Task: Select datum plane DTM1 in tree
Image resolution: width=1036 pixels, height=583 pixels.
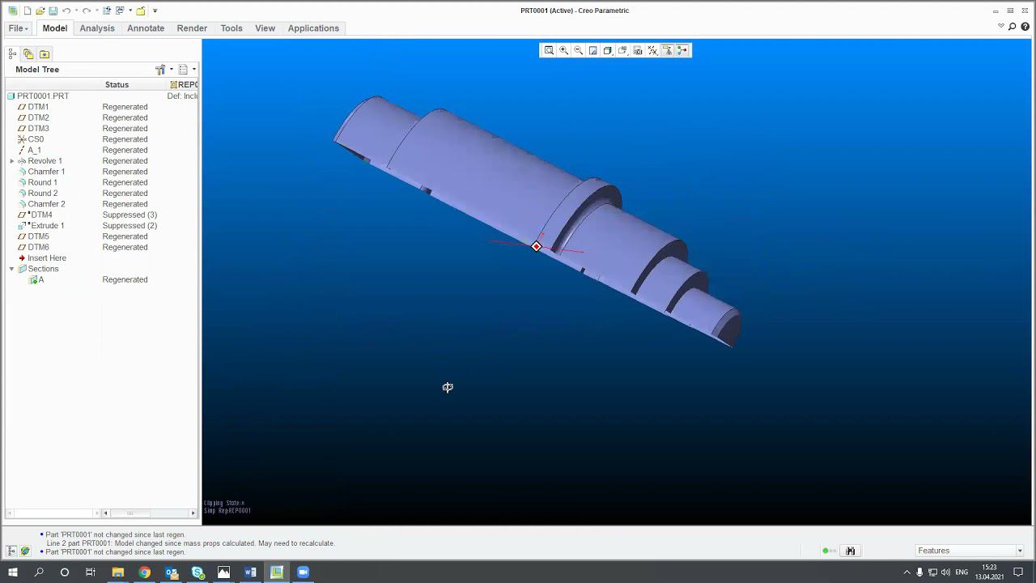Action: 38,107
